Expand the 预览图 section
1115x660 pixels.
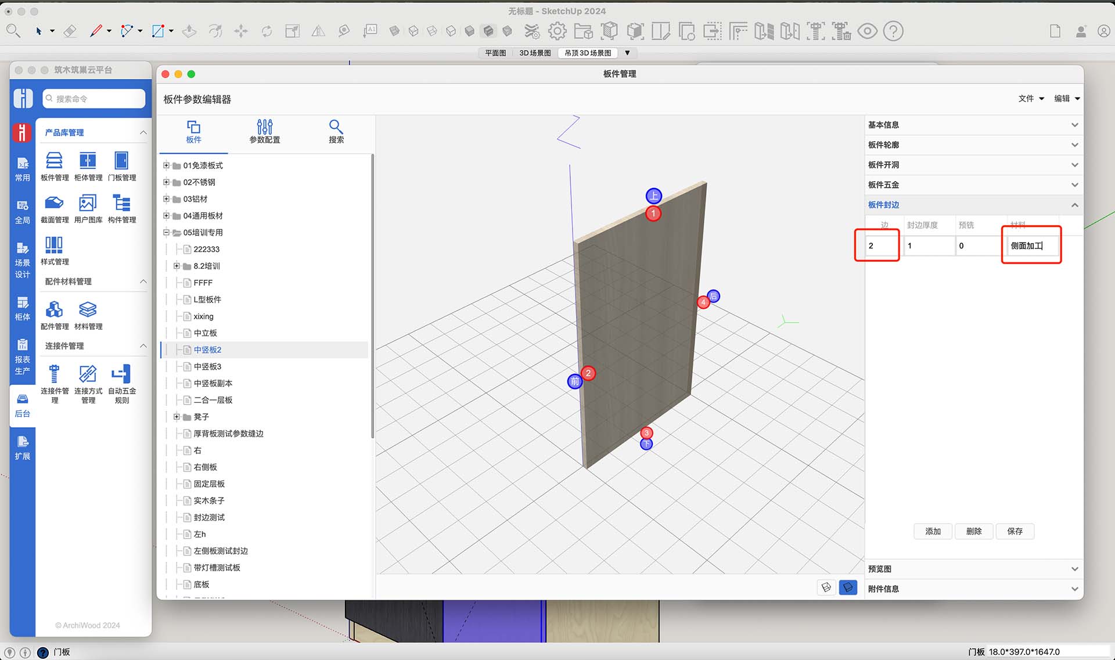coord(973,569)
